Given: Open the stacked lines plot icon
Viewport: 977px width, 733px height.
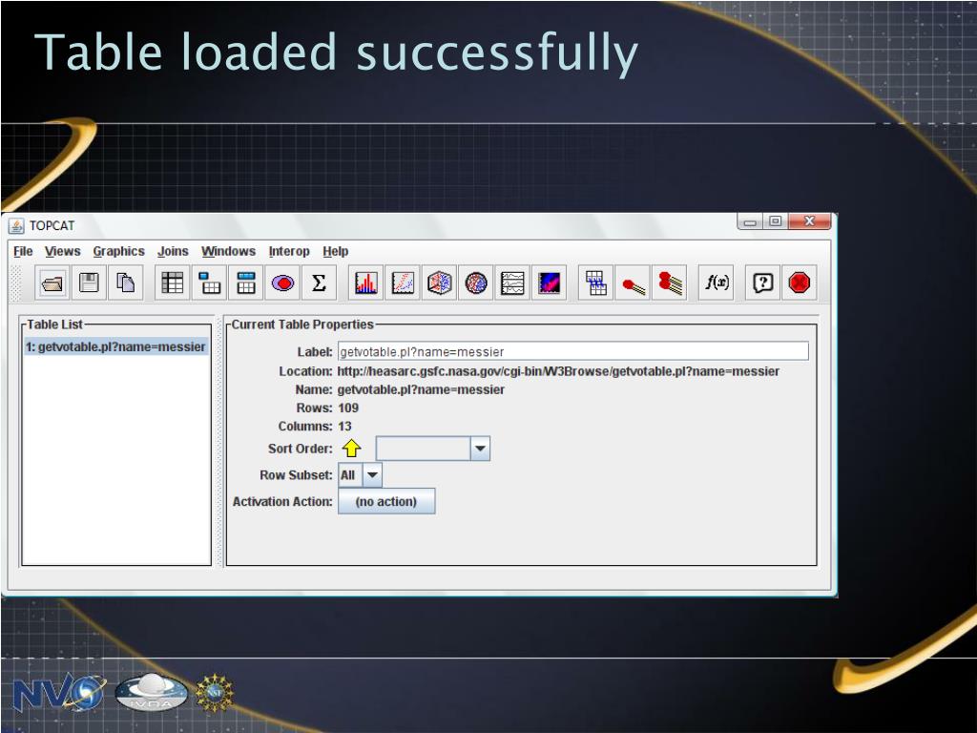Looking at the screenshot, I should click(x=512, y=283).
